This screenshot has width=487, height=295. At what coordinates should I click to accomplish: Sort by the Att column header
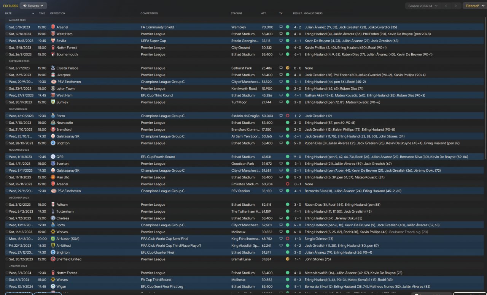click(264, 13)
